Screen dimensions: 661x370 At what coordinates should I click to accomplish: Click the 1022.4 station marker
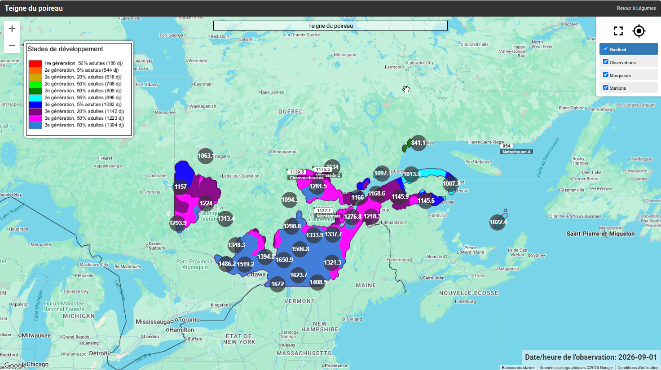point(498,222)
